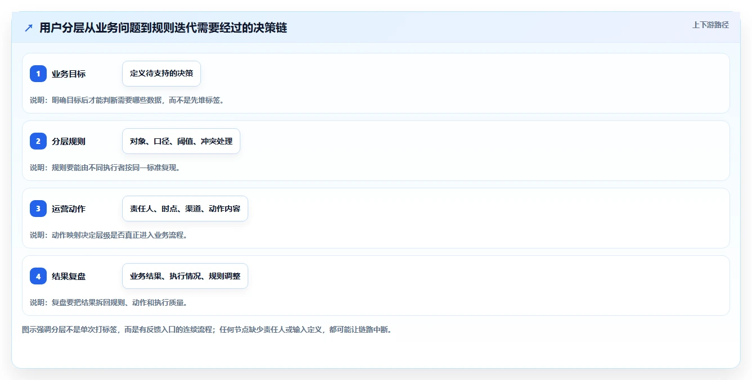Click the arrow icon beside the title
752x380 pixels.
pyautogui.click(x=29, y=28)
